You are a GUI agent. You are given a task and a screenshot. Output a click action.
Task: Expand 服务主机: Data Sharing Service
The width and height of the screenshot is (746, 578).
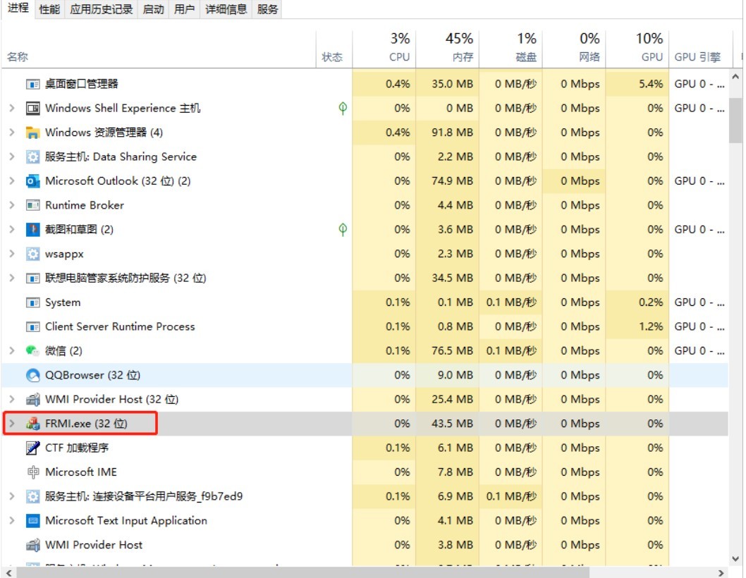click(x=12, y=157)
